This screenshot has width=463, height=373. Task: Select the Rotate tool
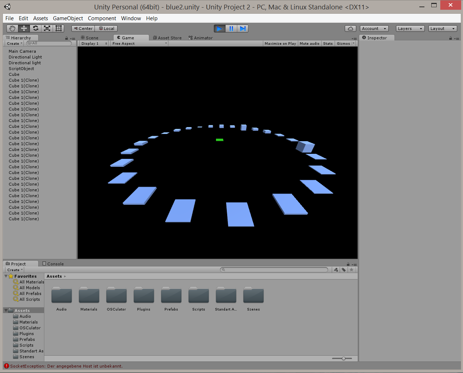(35, 29)
